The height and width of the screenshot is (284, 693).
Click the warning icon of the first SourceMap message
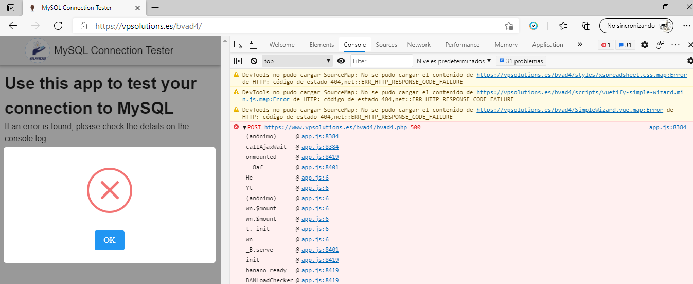[236, 75]
